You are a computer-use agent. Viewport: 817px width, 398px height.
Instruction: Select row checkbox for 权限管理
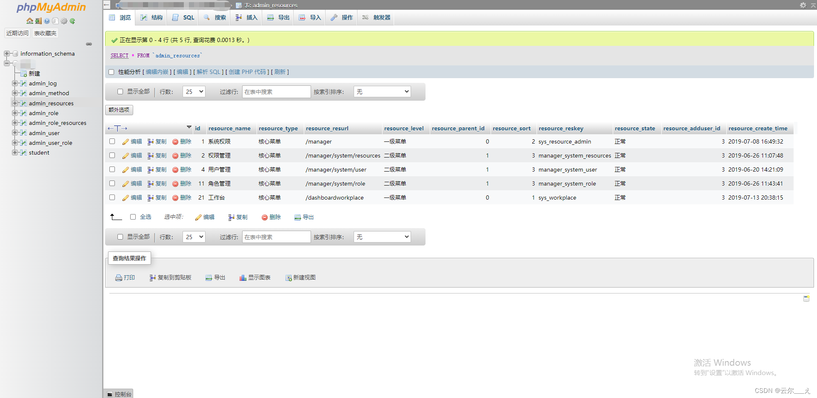point(112,155)
